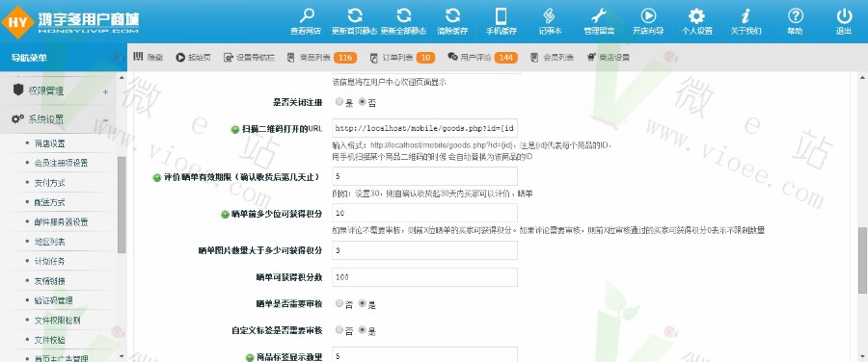This screenshot has height=362, width=868.
Task: Click the 扫描二维码打开的URL input field
Action: coord(424,129)
